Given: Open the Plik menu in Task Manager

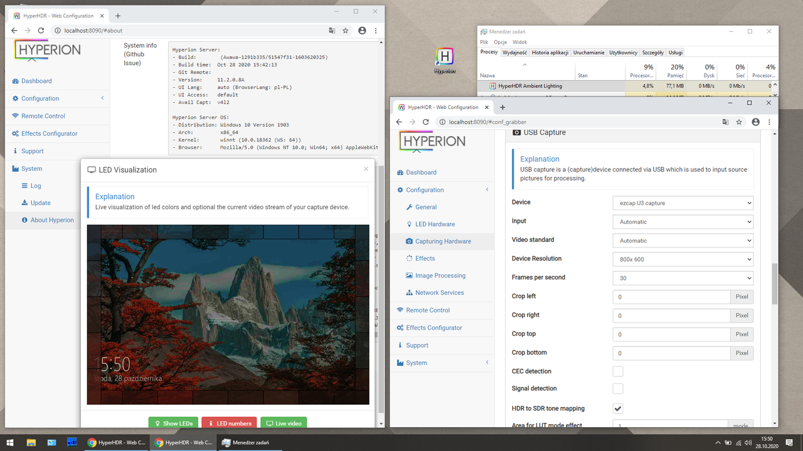Looking at the screenshot, I should tap(484, 42).
